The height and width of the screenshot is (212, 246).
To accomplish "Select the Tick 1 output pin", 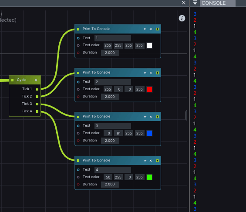I will click(37, 89).
